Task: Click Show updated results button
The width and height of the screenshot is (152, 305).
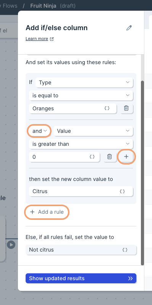Action: click(81, 278)
